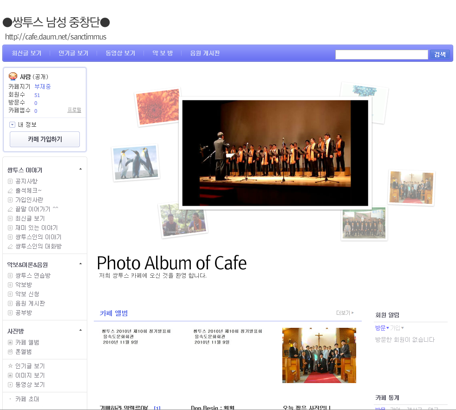Click the star icon beside sidebar 인기글 보기
This screenshot has height=410, width=456.
tap(10, 366)
